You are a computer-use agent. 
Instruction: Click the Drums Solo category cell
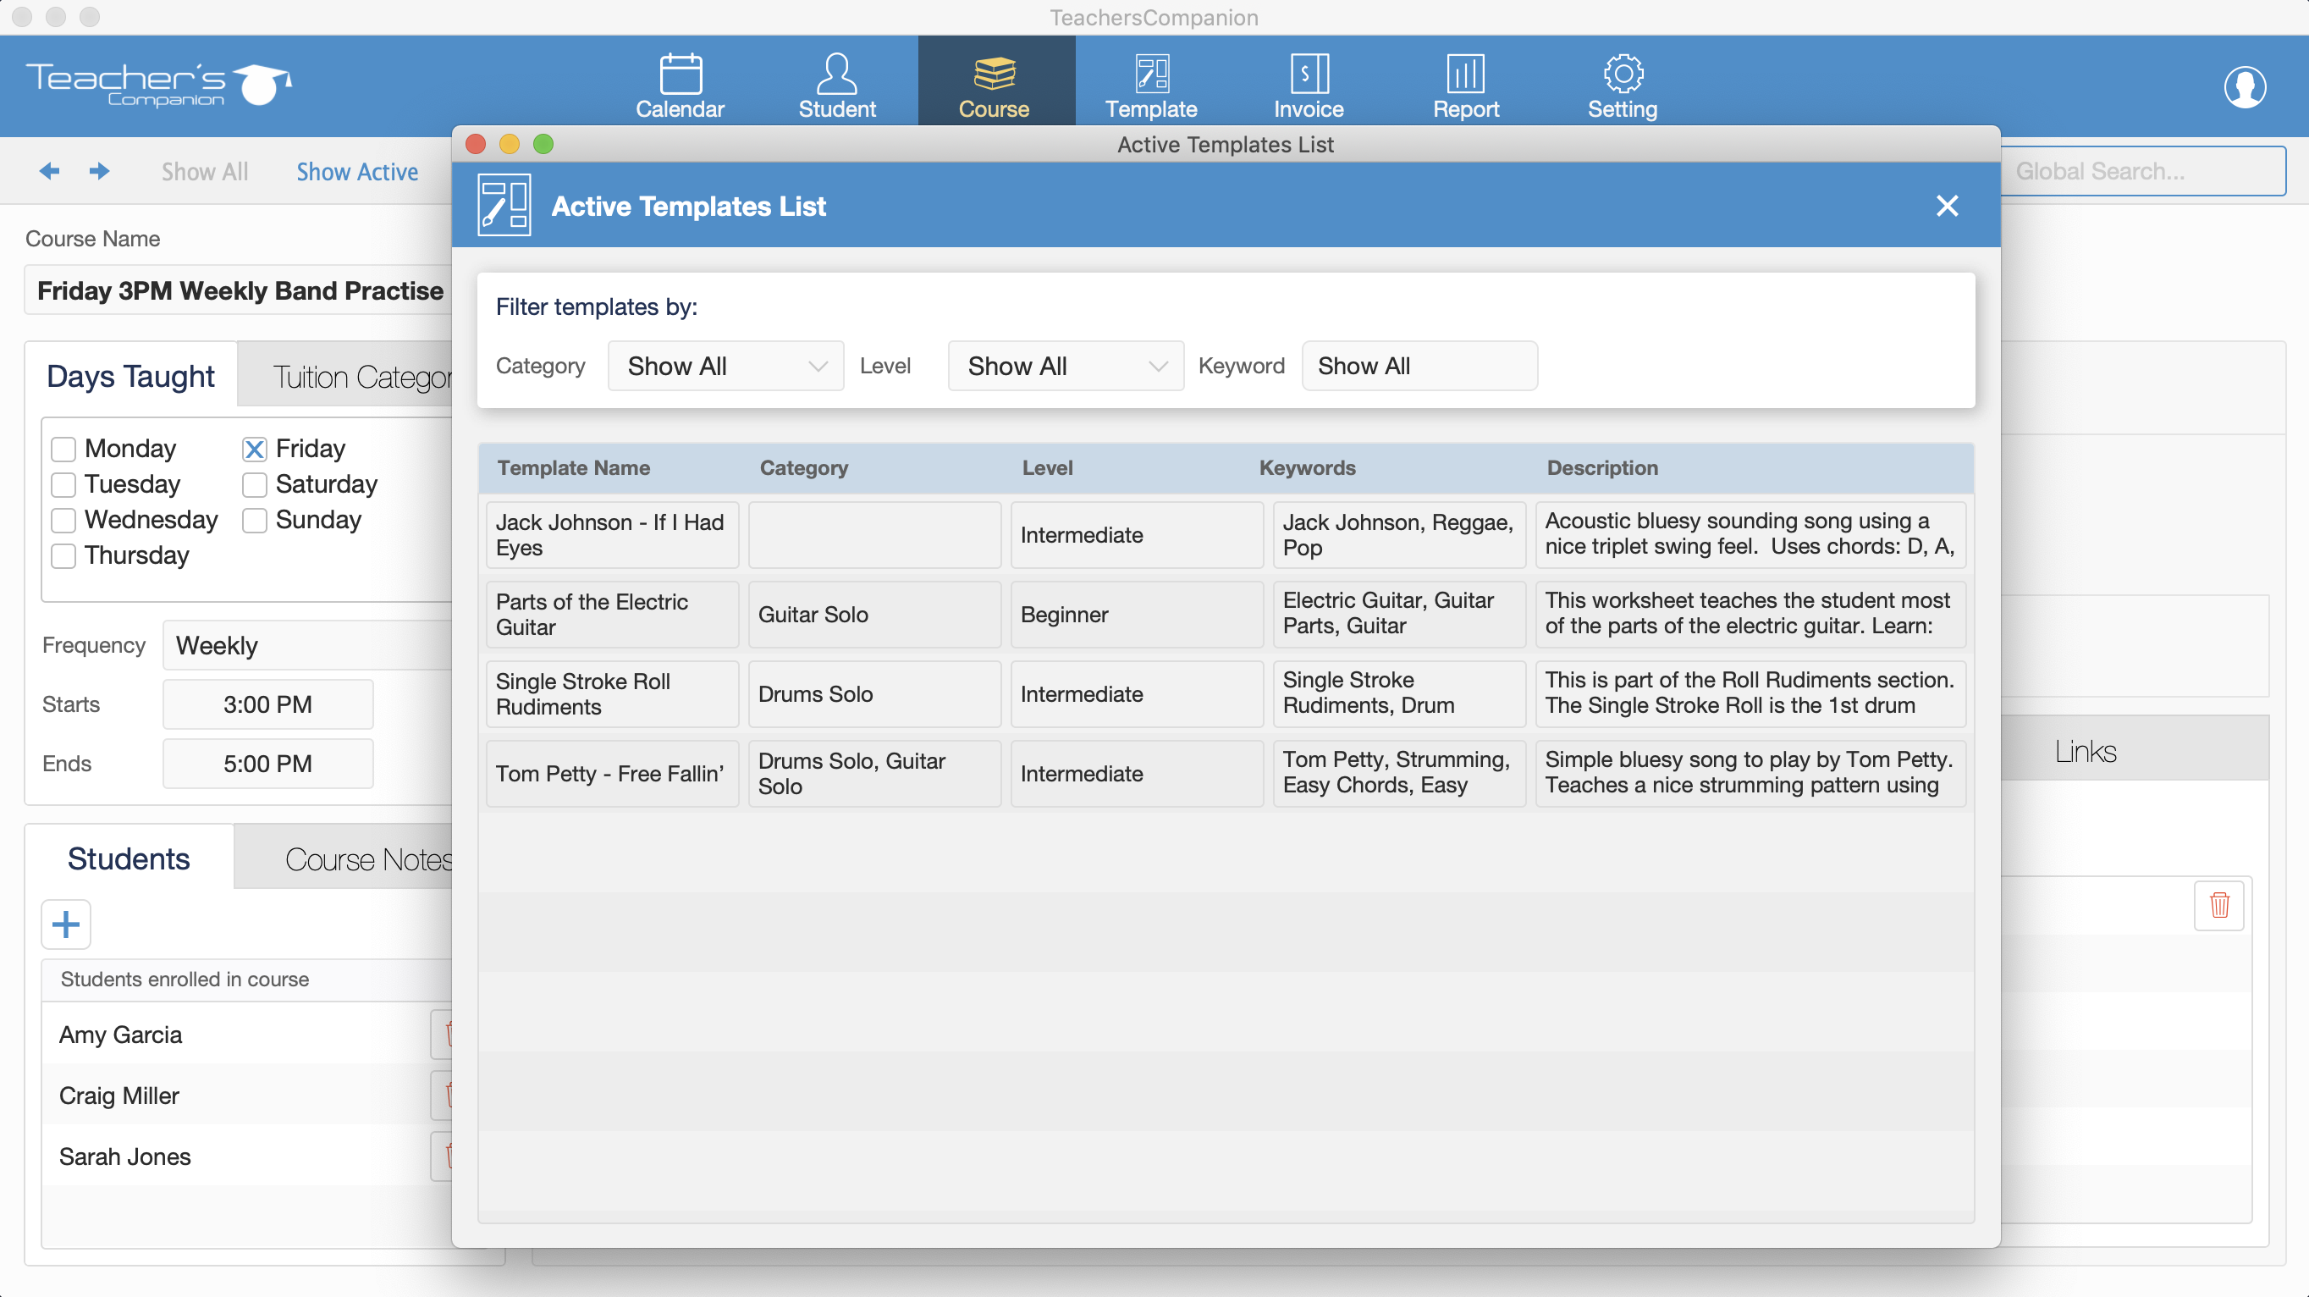874,693
